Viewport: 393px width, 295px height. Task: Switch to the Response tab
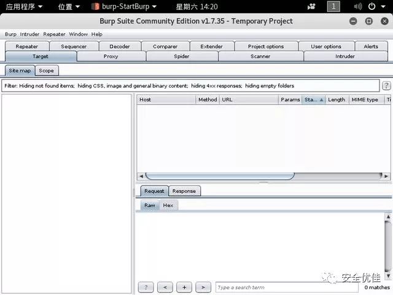[184, 191]
